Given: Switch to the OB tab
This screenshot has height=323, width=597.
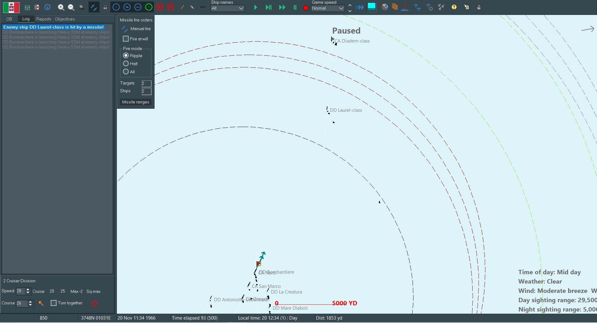Looking at the screenshot, I should click(x=9, y=19).
